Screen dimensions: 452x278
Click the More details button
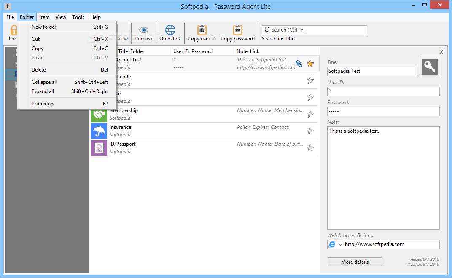pyautogui.click(x=355, y=262)
